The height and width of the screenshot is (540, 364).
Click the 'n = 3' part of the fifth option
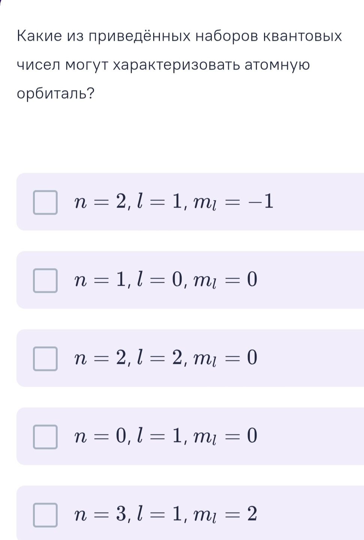[101, 514]
